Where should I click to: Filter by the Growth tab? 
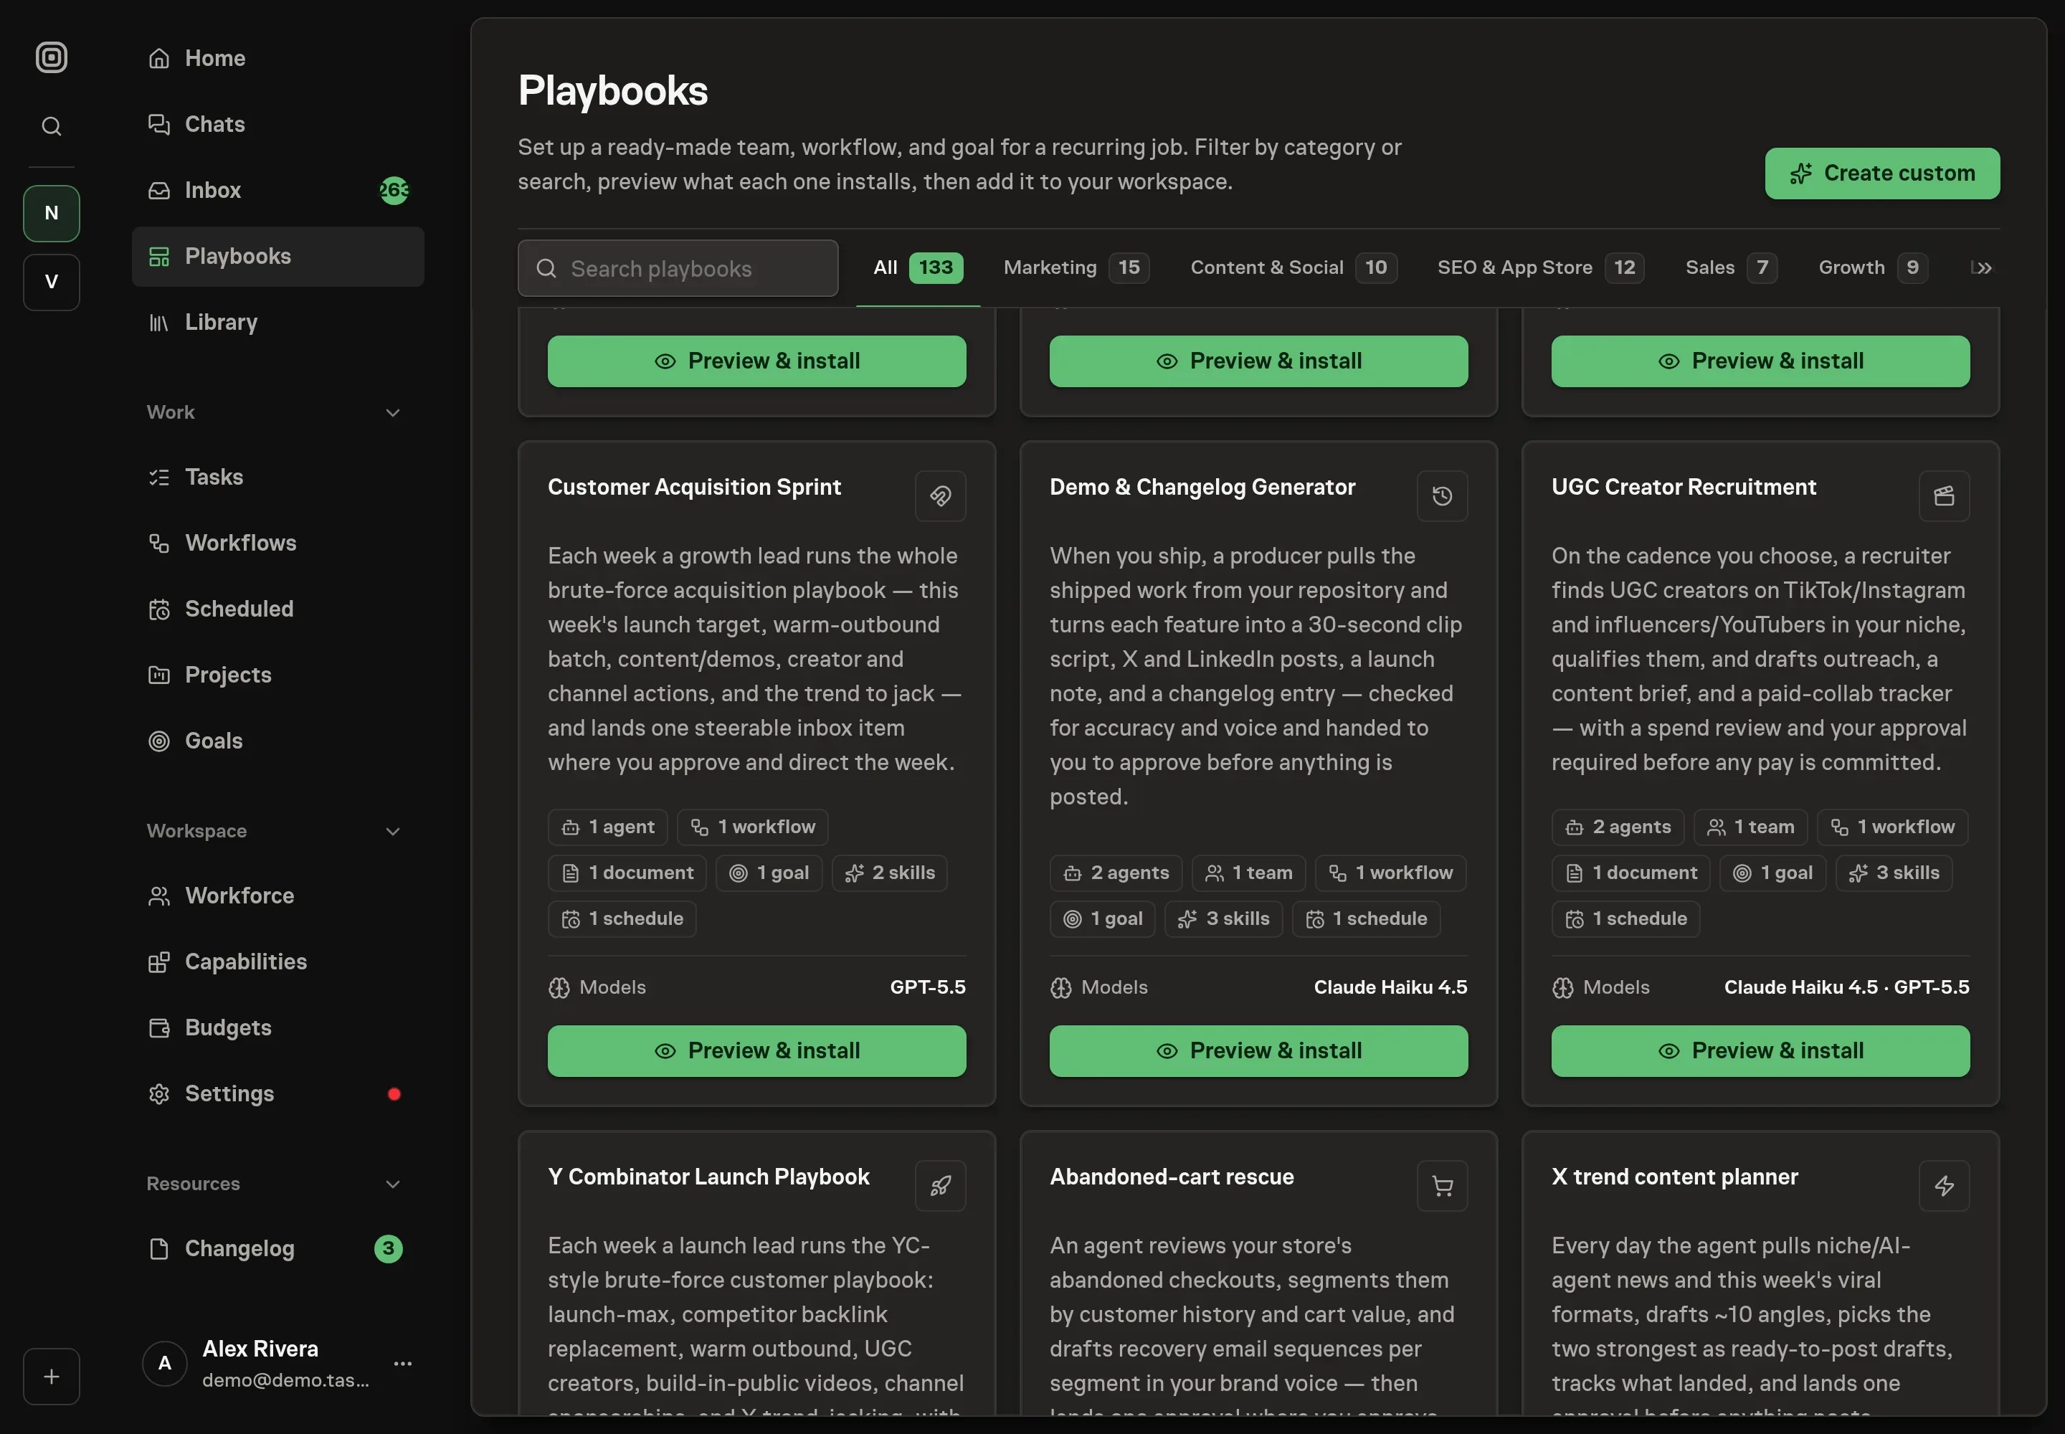[x=1873, y=267]
